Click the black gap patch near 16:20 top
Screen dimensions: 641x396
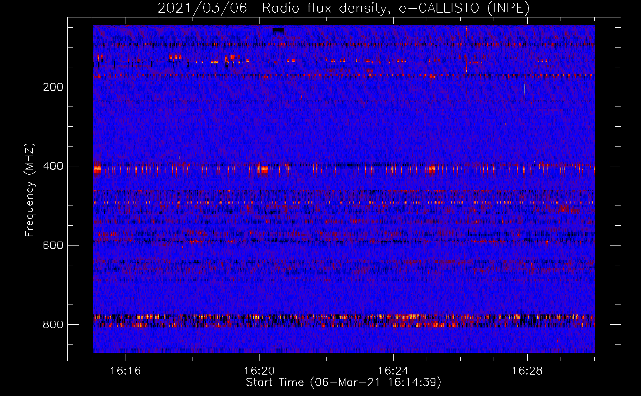point(278,30)
